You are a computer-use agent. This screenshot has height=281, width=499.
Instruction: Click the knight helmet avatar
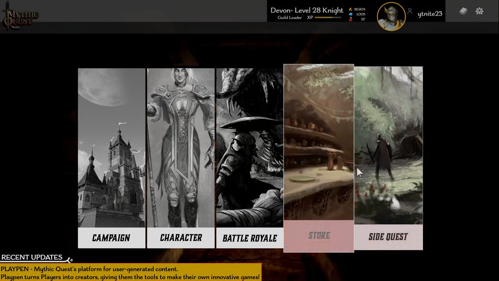pos(391,16)
